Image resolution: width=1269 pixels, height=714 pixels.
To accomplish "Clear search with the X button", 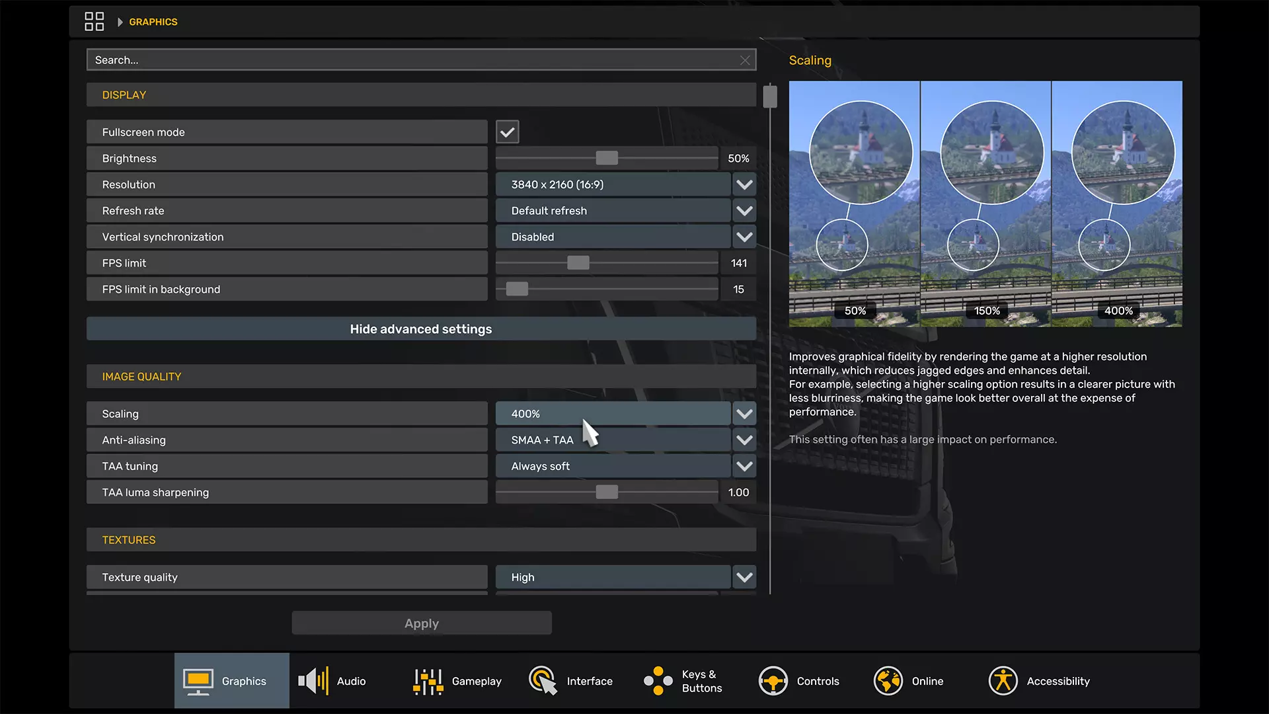I will coord(745,60).
